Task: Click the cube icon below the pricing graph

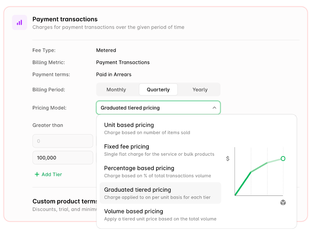Action: point(283,202)
